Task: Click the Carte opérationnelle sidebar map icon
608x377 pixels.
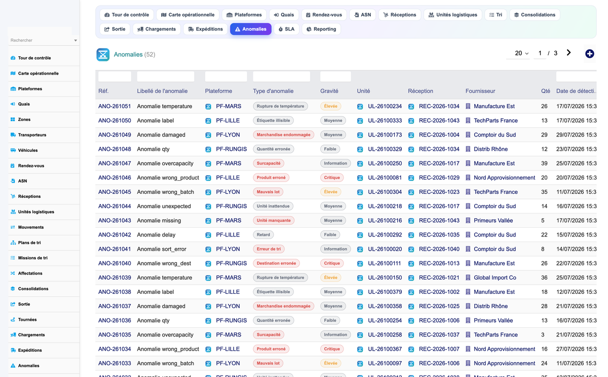Action: 13,74
